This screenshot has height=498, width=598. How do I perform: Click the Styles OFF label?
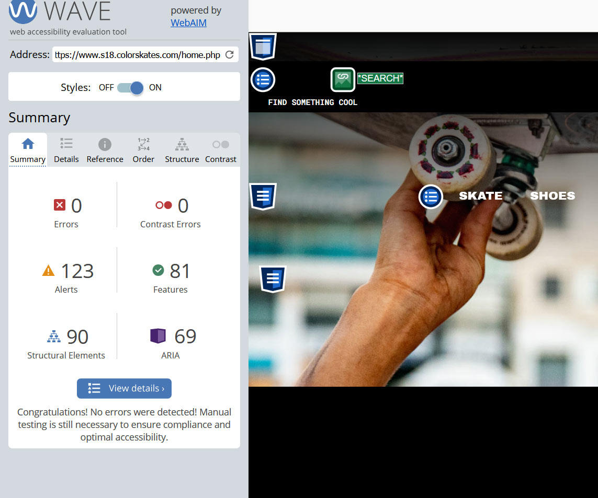point(106,88)
